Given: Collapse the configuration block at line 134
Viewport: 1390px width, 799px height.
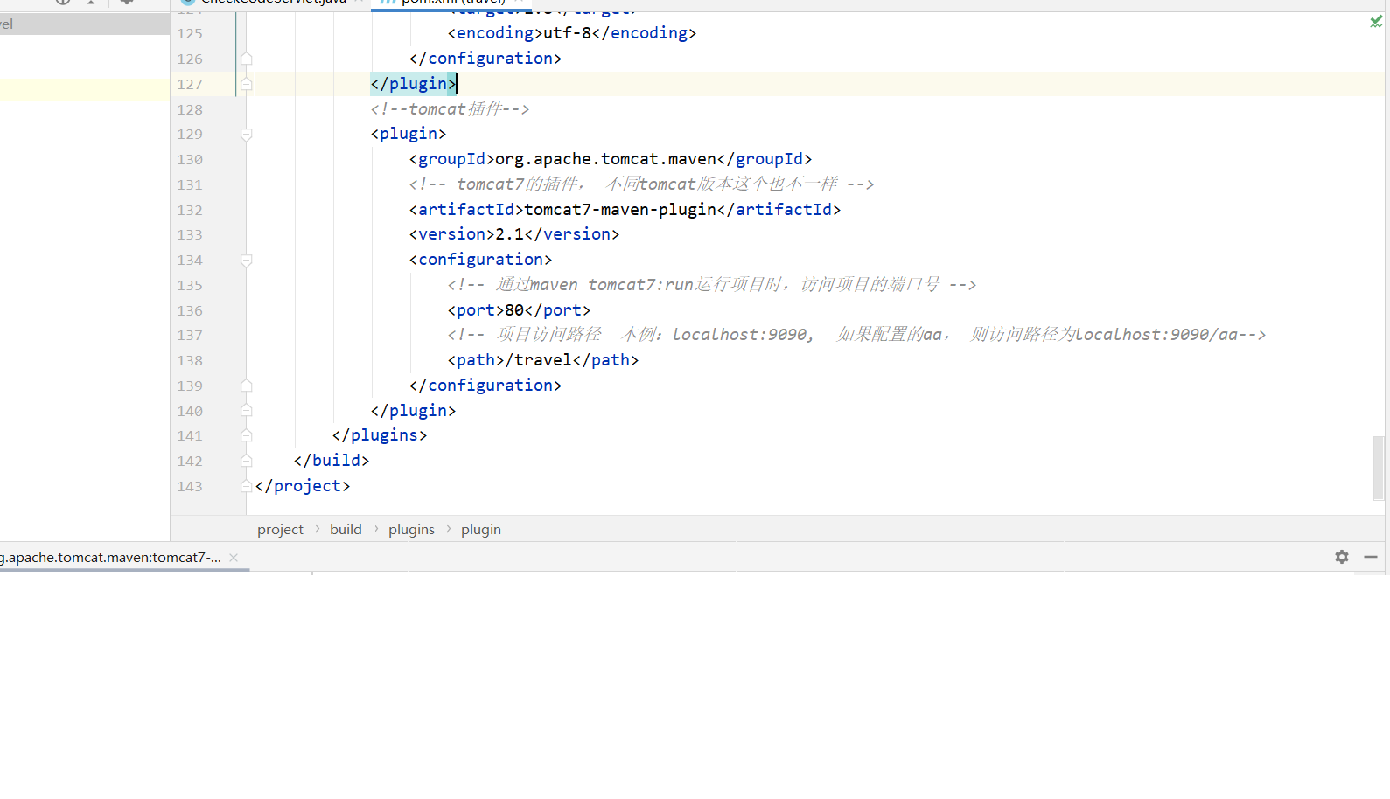Looking at the screenshot, I should tap(247, 261).
